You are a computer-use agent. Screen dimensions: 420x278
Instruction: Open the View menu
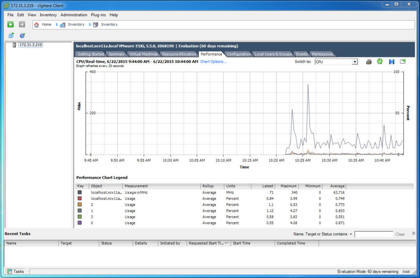coord(32,15)
